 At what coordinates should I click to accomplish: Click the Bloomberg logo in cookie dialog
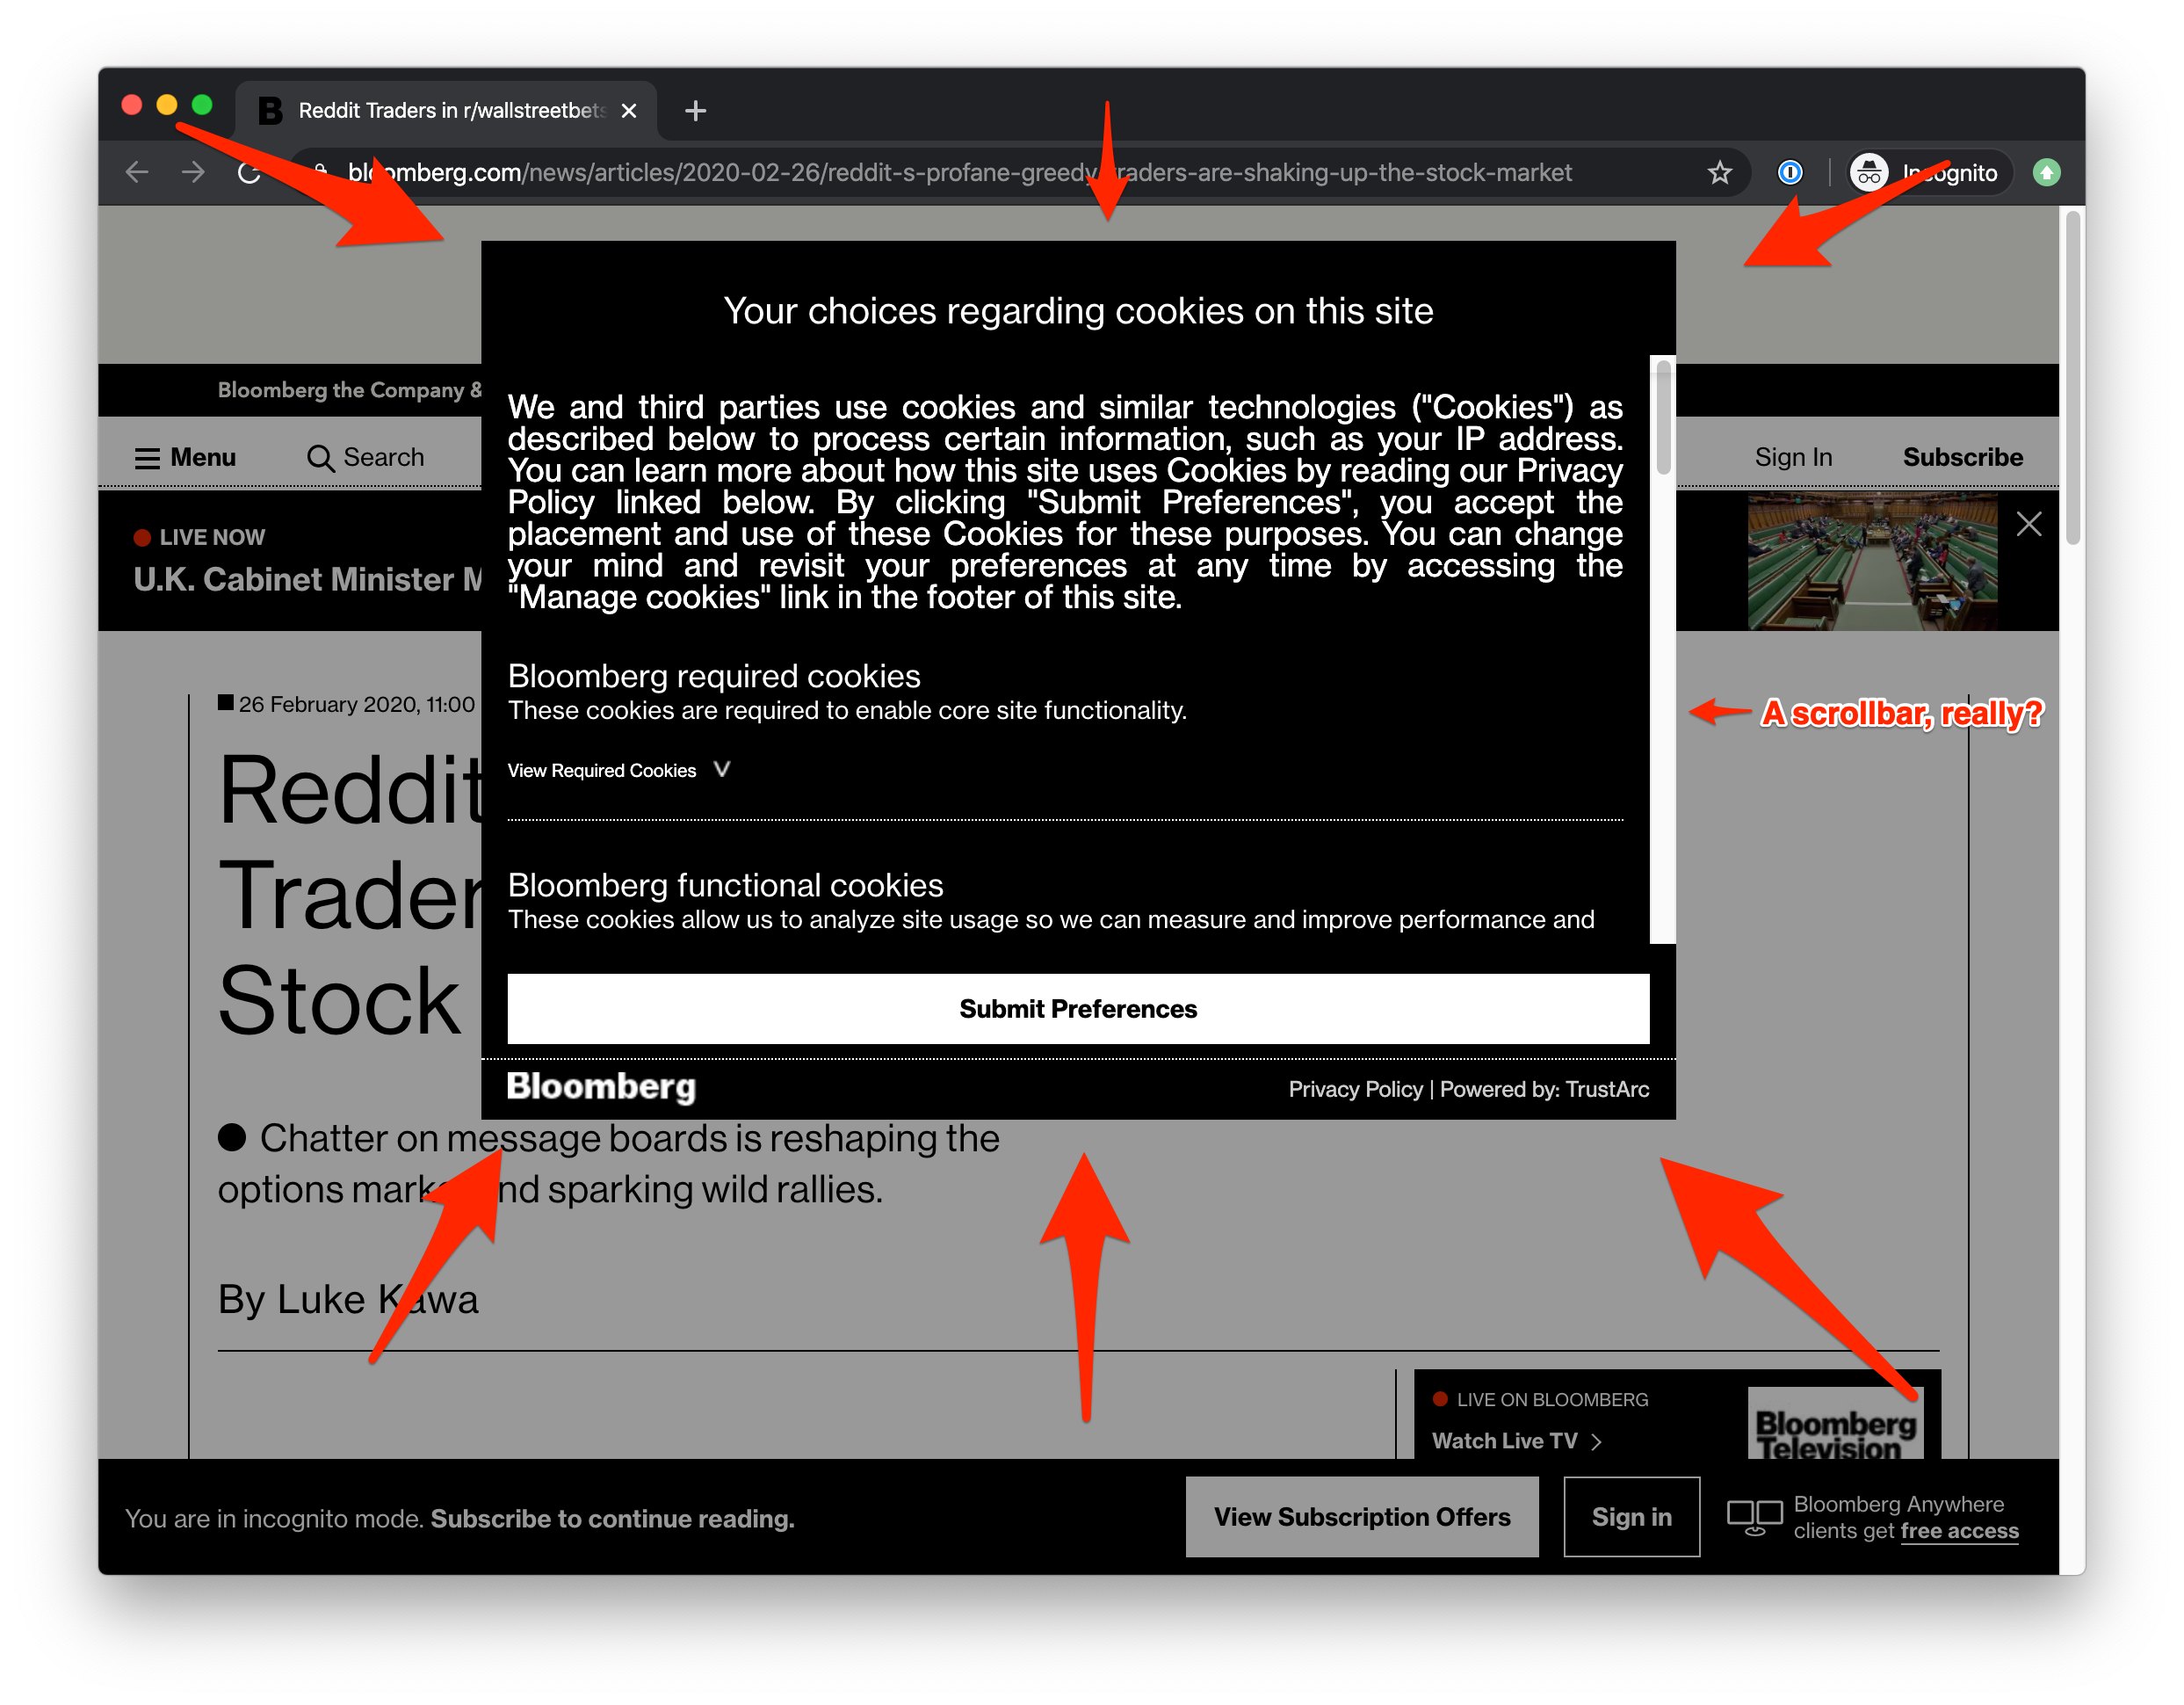tap(601, 1088)
